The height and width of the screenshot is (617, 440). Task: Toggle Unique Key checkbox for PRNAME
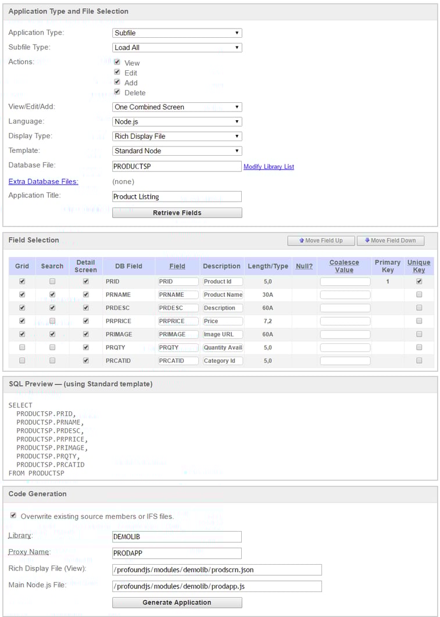419,295
